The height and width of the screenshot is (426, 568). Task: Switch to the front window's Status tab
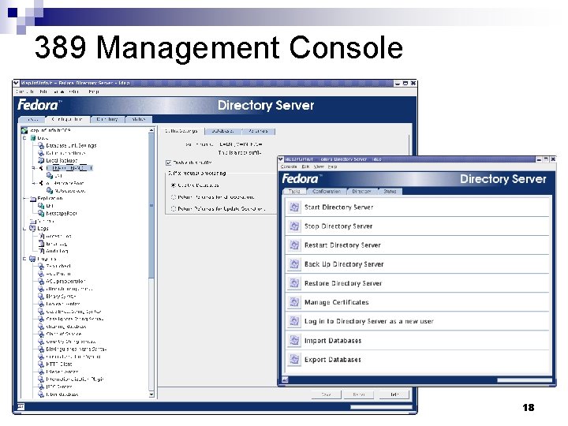(x=390, y=192)
